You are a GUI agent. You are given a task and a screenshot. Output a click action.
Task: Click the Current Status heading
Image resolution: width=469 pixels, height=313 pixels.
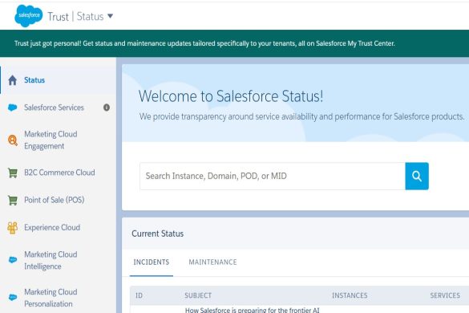[158, 234]
